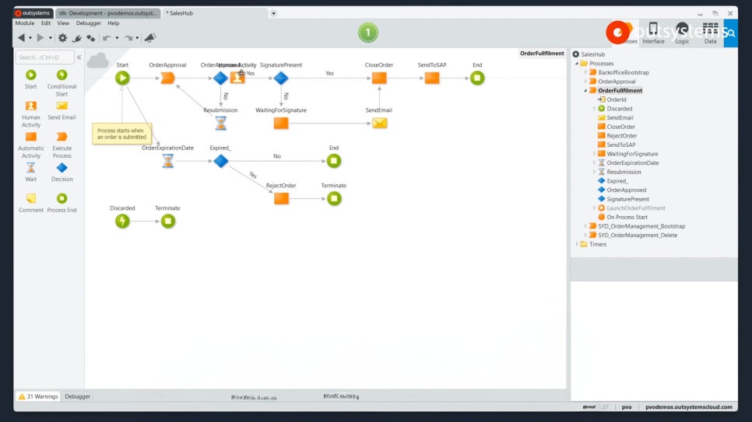The image size is (752, 422).
Task: Click the 1-Click Publish green button
Action: point(368,33)
